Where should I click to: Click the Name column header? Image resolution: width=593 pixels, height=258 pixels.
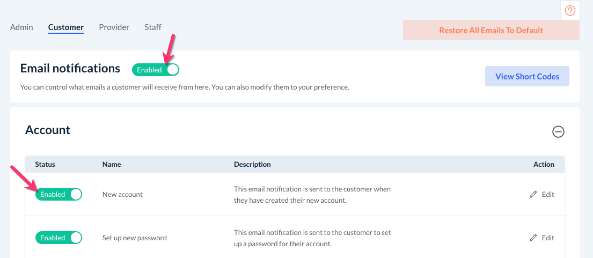click(x=112, y=164)
